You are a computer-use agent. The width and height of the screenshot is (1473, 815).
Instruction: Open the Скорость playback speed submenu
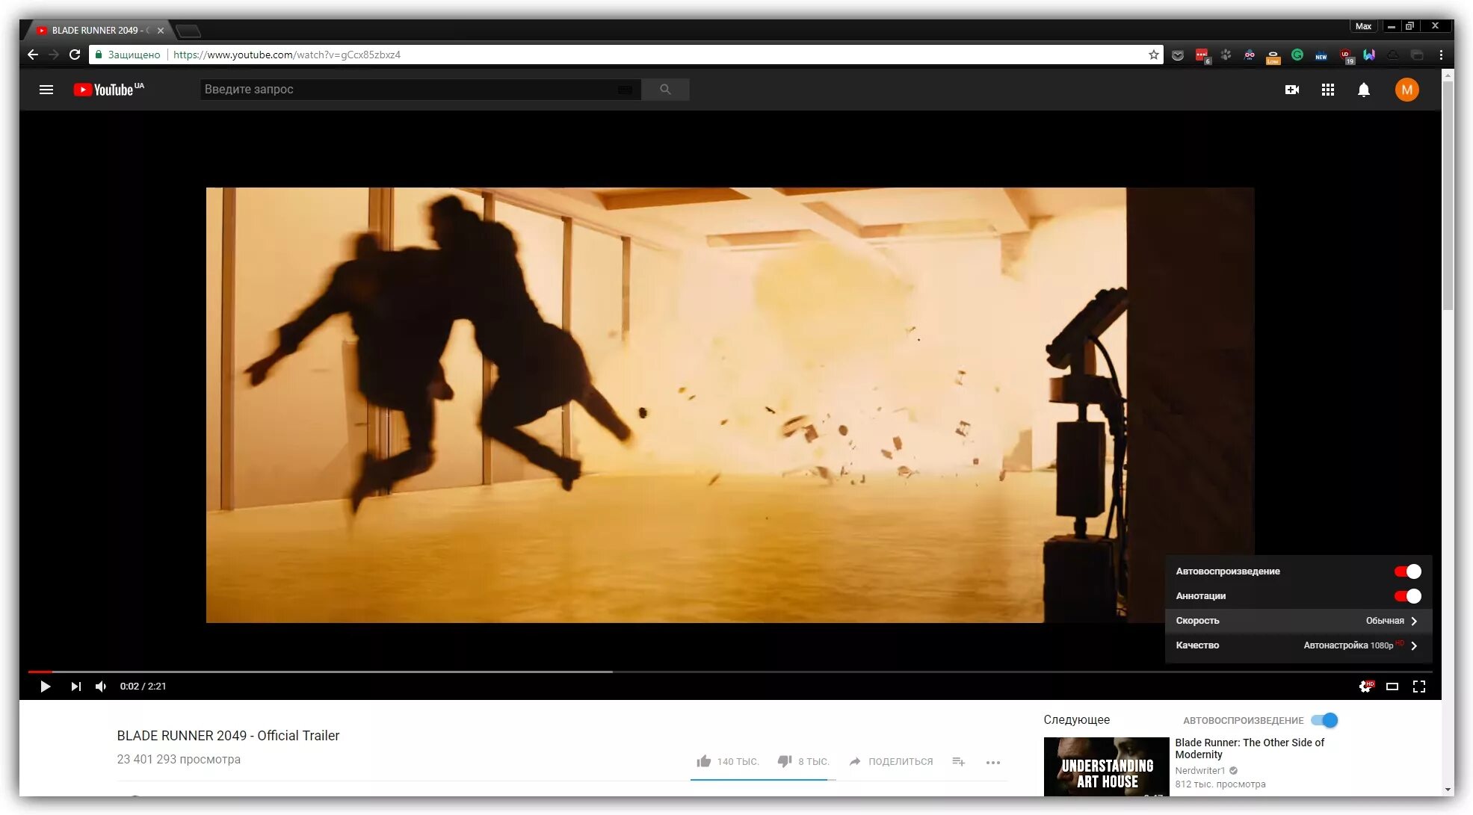click(1298, 621)
